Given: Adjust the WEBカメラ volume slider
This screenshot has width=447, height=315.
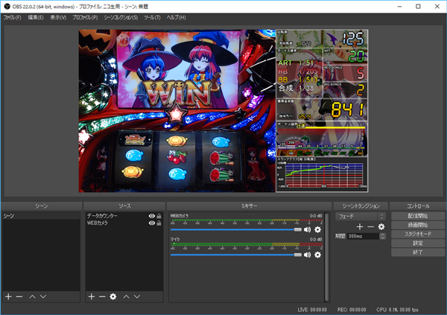Looking at the screenshot, I should pyautogui.click(x=236, y=229).
